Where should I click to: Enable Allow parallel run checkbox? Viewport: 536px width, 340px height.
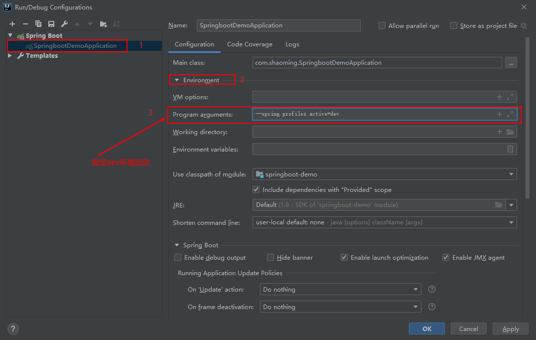[382, 25]
